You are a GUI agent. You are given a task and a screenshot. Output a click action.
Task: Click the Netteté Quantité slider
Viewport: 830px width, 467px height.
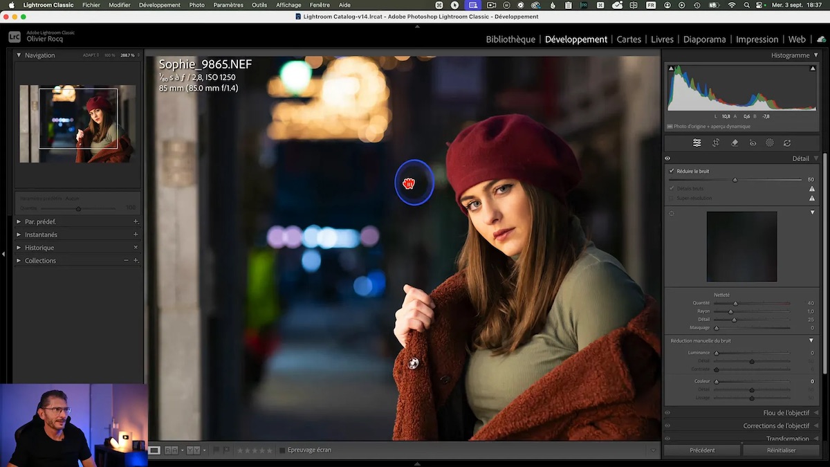pos(752,303)
